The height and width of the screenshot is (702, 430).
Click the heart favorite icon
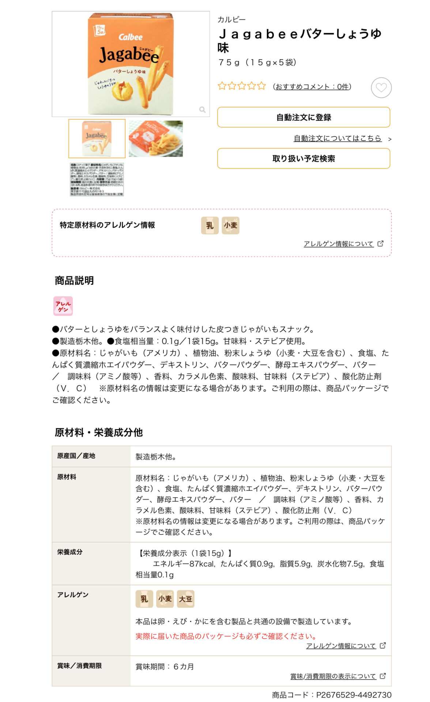pyautogui.click(x=381, y=88)
